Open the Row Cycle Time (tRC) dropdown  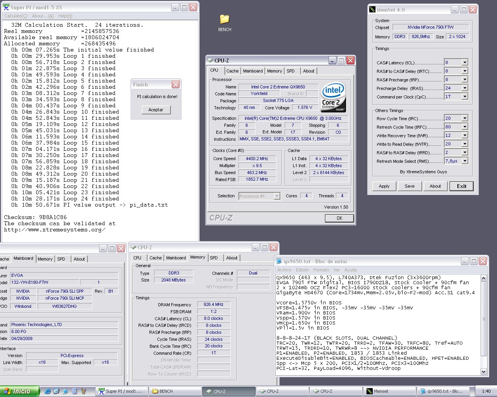coord(465,118)
